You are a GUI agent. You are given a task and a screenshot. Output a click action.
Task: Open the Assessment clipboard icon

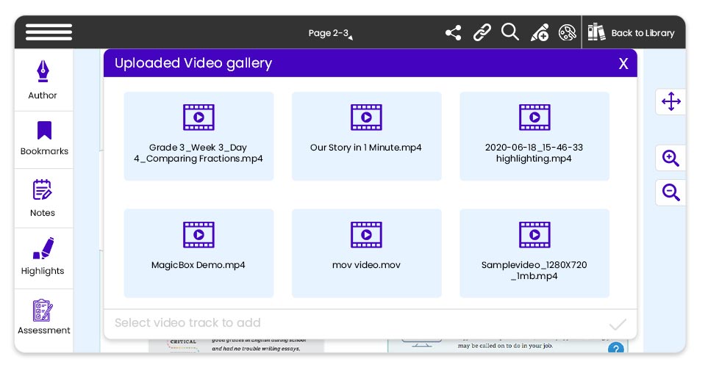[x=43, y=311]
